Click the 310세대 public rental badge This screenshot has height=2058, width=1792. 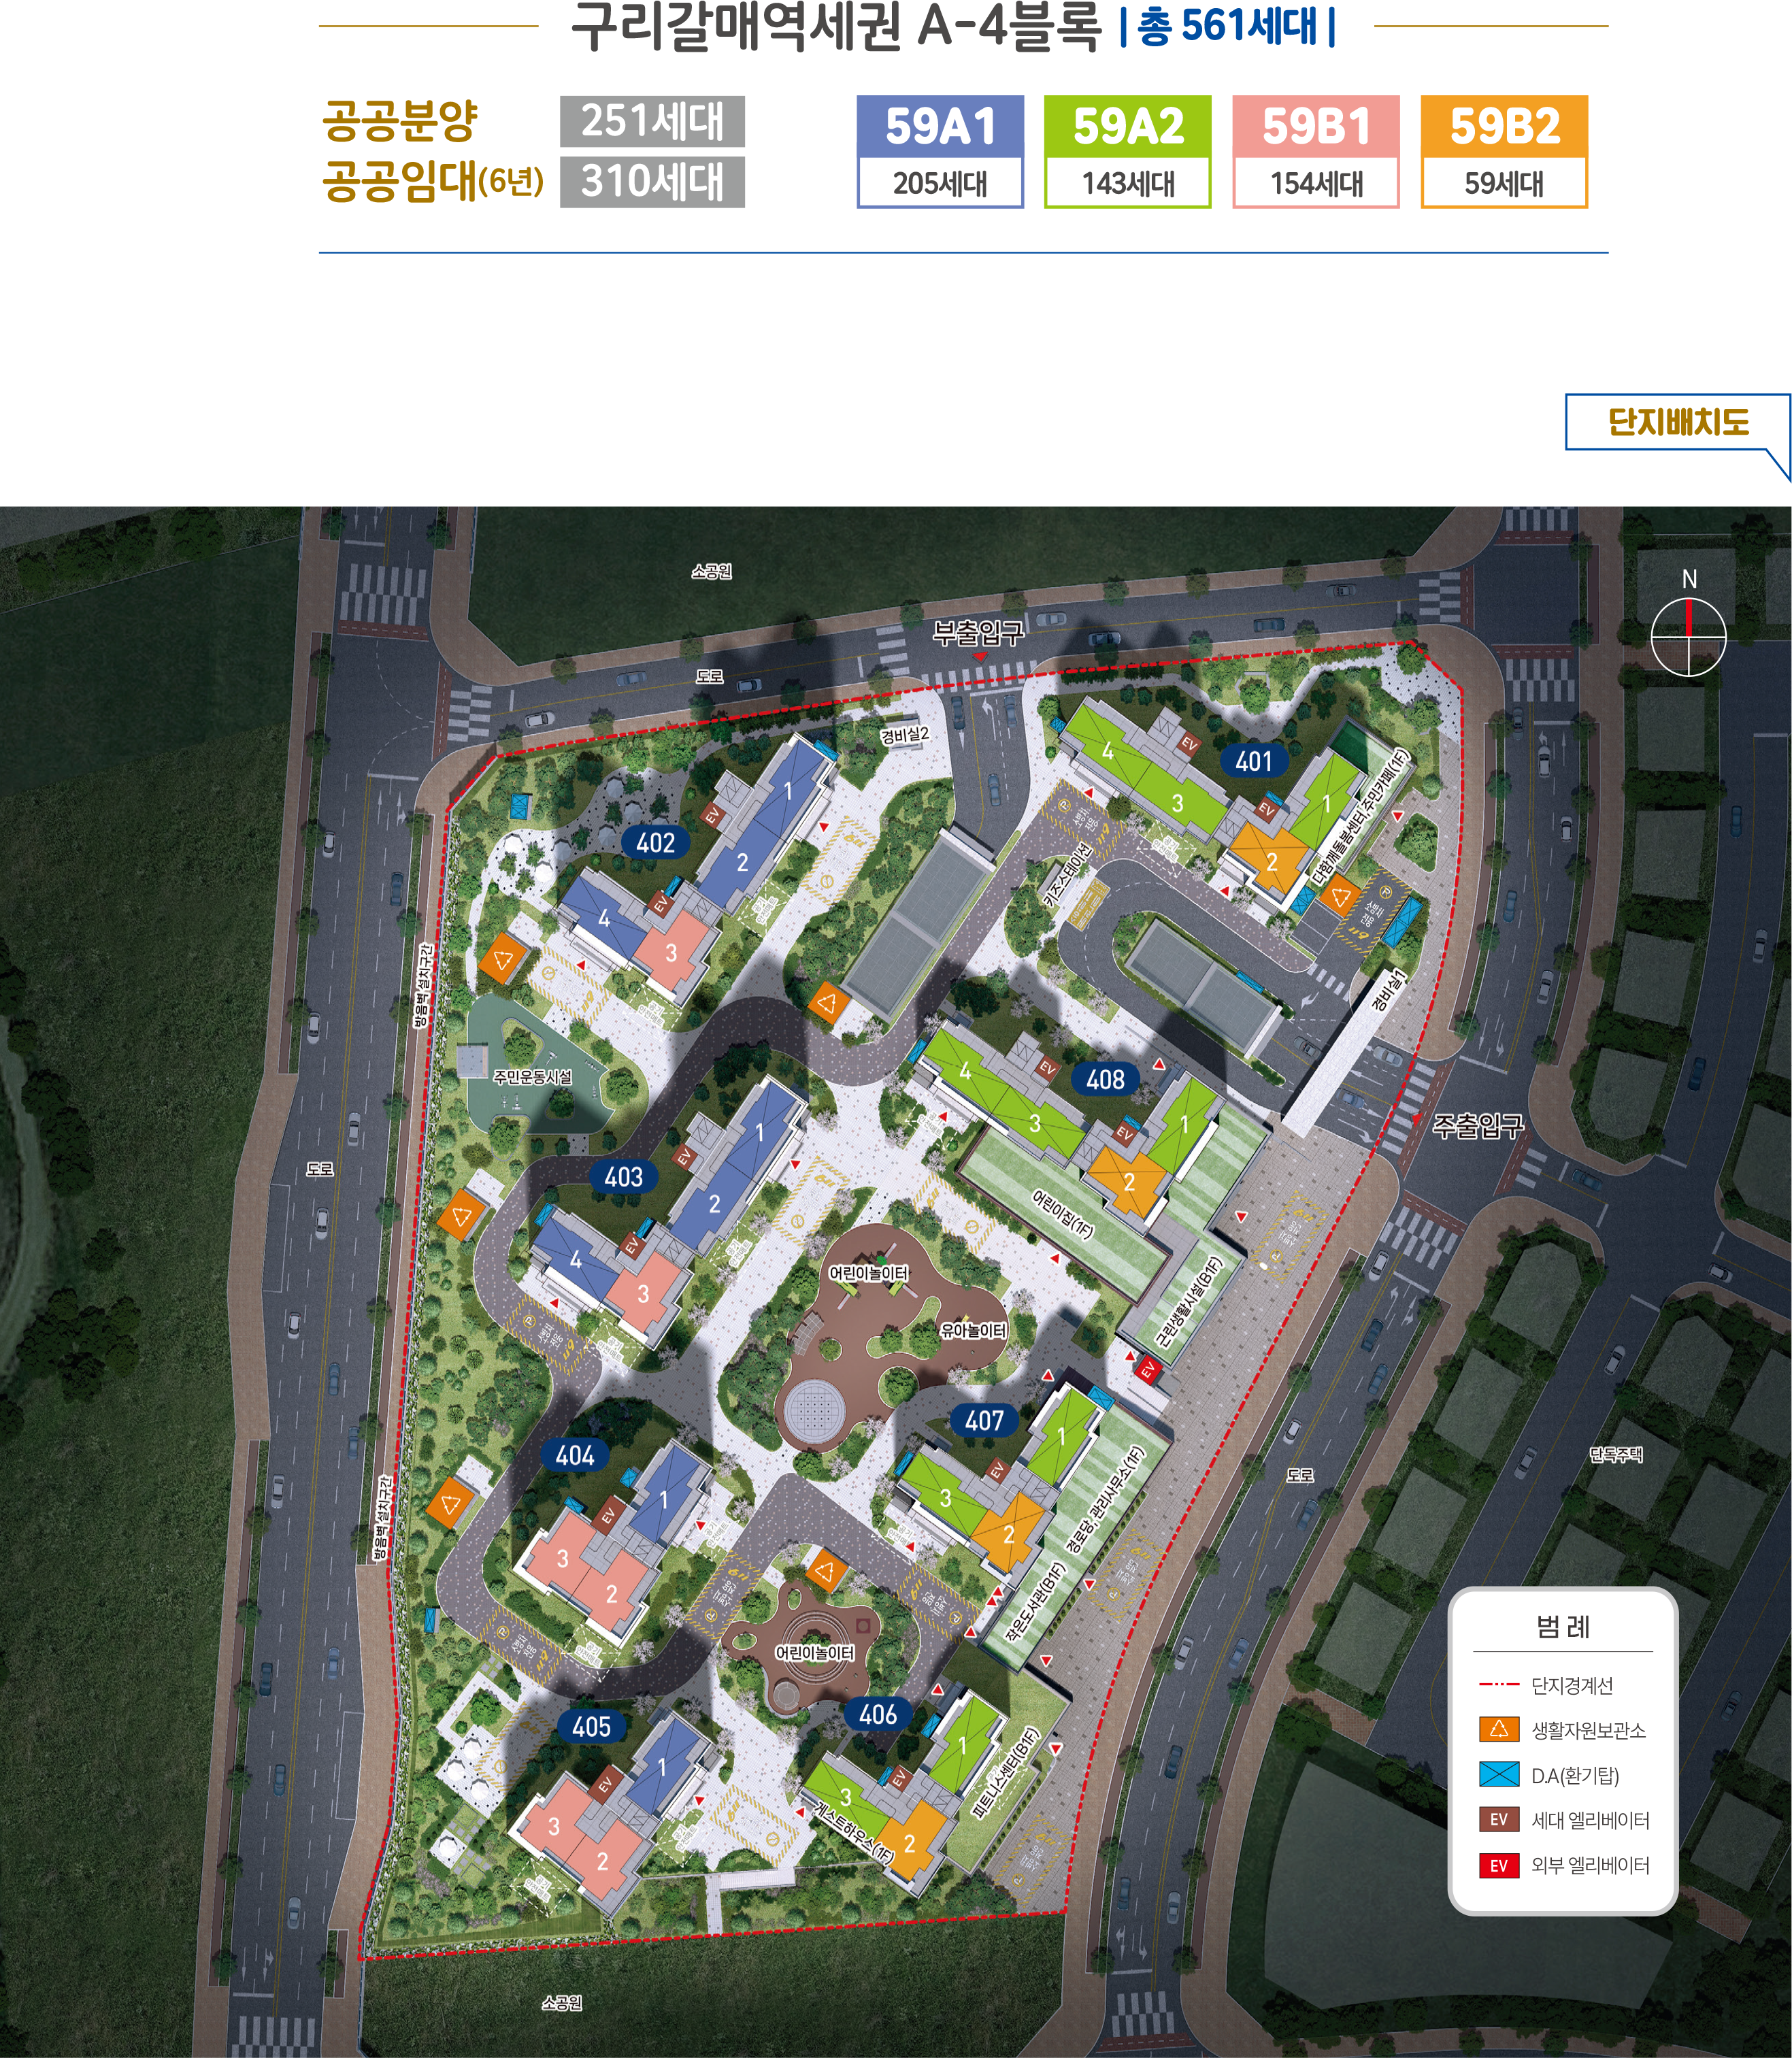652,182
